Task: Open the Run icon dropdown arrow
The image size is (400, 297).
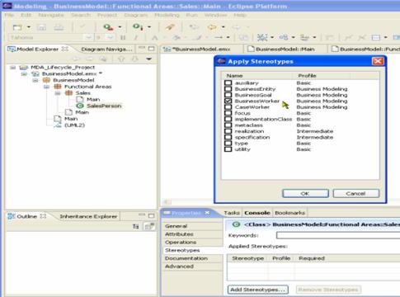Action: [x=120, y=27]
